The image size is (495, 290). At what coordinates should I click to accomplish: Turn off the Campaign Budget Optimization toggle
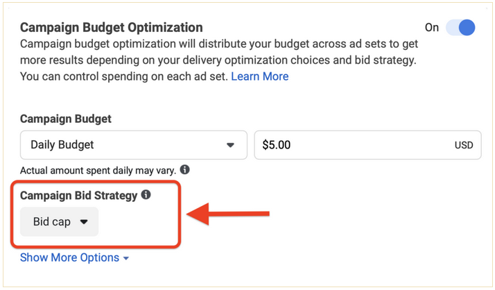tap(460, 27)
